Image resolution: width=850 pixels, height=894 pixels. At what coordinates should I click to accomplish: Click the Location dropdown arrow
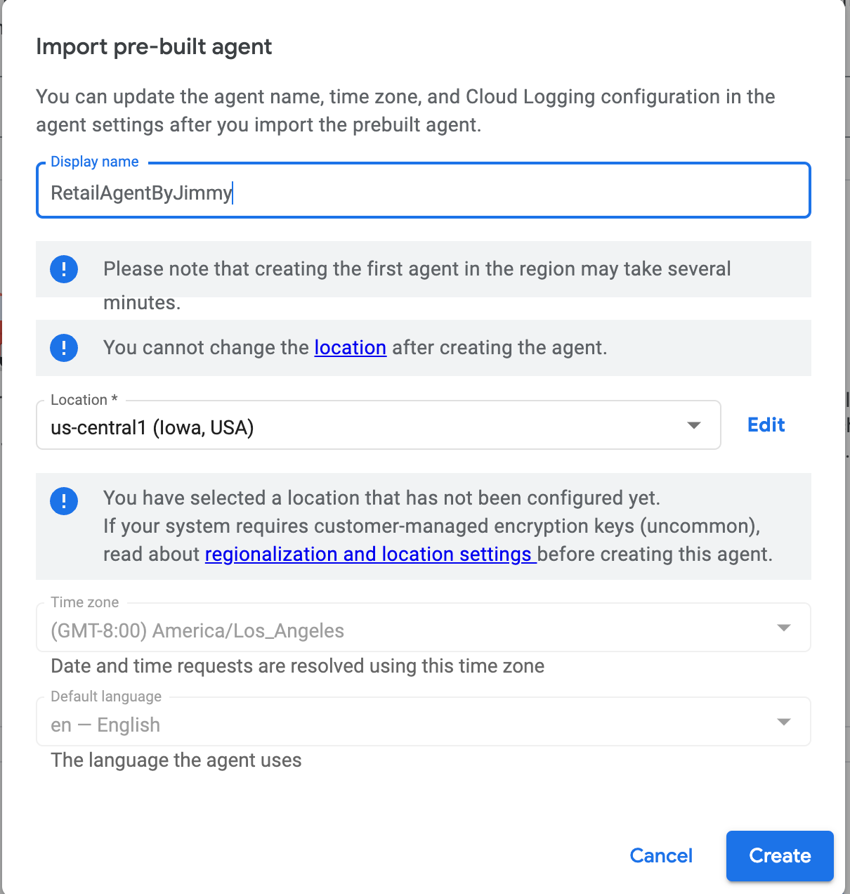coord(694,425)
